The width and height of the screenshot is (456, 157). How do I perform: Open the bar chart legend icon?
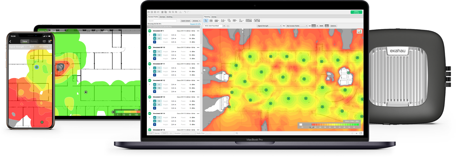point(359,31)
